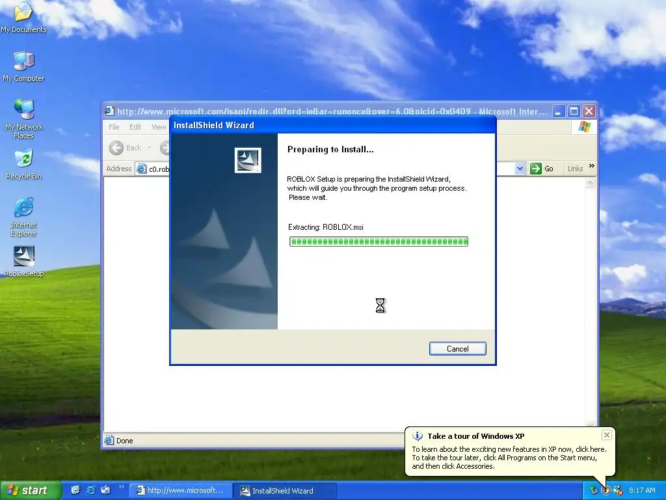This screenshot has height=500, width=666.
Task: Launch Internet Explorer from quick launch
Action: pos(90,490)
